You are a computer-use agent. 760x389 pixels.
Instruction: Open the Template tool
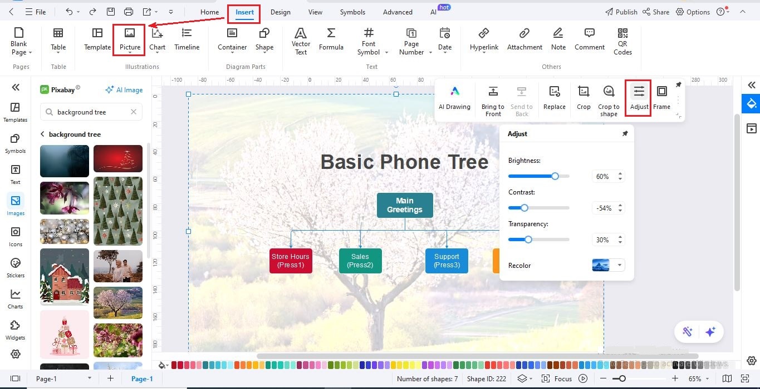97,40
